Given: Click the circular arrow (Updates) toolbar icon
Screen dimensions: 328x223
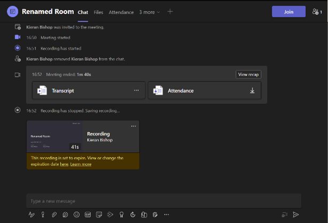Looking at the screenshot, I should coord(132,214).
